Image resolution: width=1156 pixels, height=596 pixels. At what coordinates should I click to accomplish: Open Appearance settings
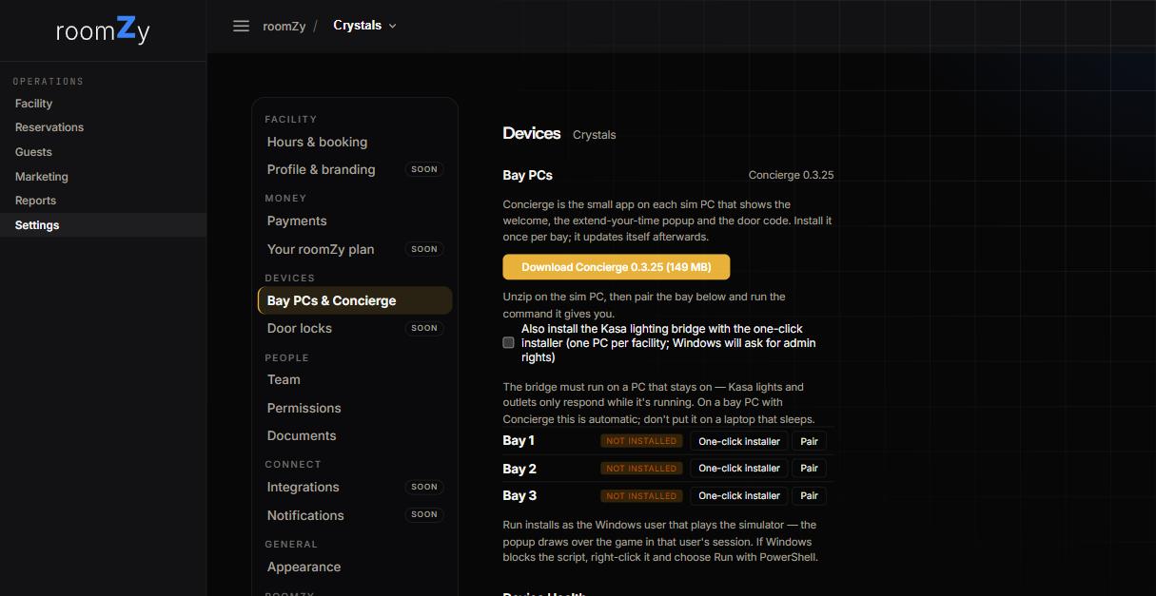(x=354, y=567)
